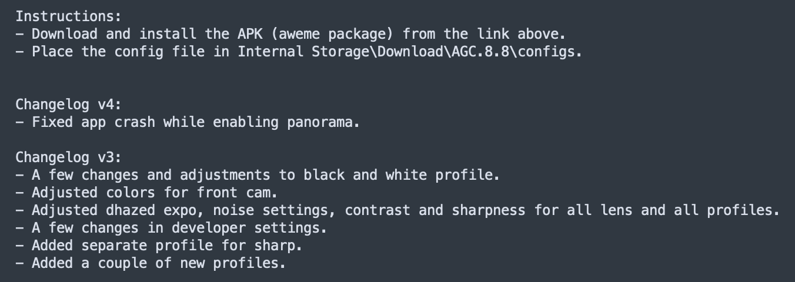Screen dimensions: 795x282
Task: Click the 'Adjusted dhazed expo' line
Action: (x=397, y=210)
